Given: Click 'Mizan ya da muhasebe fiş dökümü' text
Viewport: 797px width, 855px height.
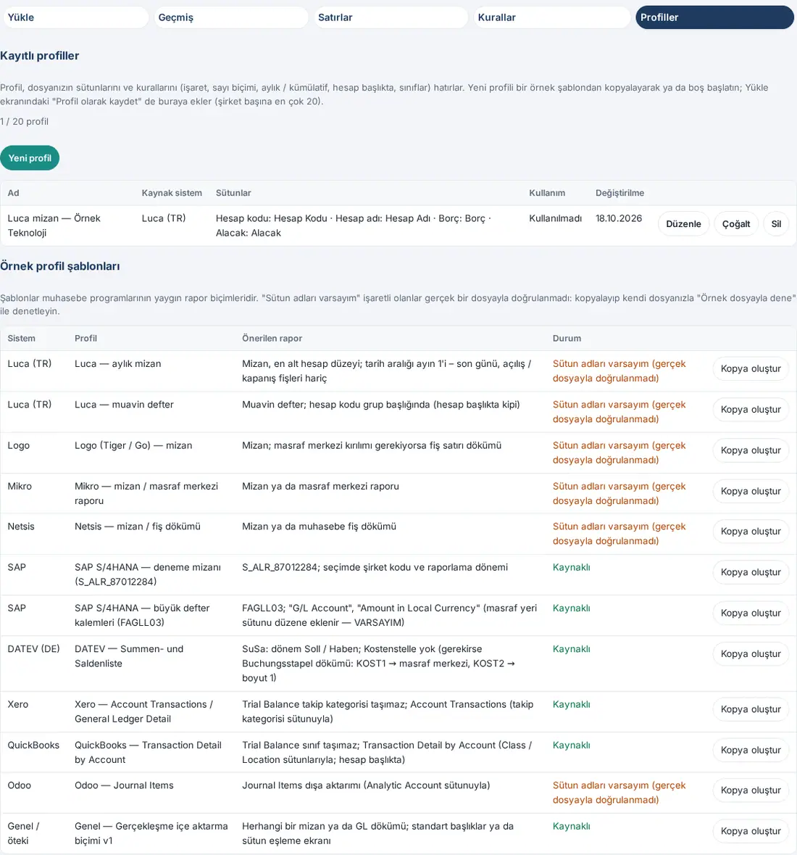Looking at the screenshot, I should [320, 526].
